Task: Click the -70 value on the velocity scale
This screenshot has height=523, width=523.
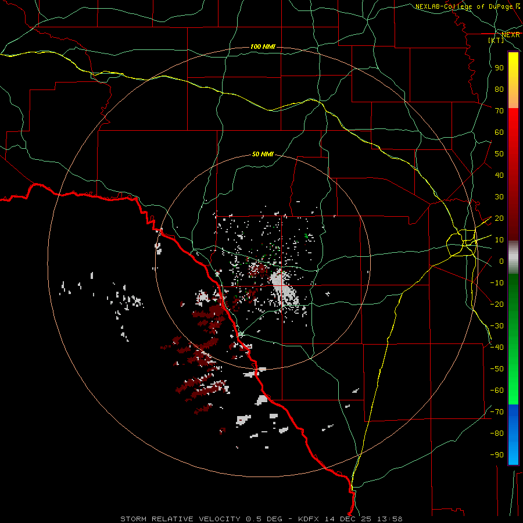Action: click(x=497, y=412)
